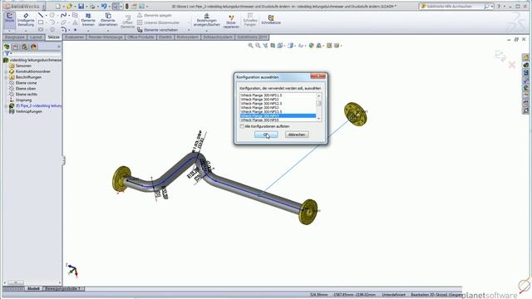Select the Verknüpfungen tree item
The width and height of the screenshot is (532, 299).
click(x=29, y=111)
